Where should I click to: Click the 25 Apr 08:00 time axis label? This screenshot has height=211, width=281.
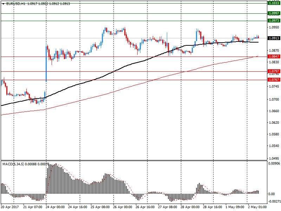100,207
